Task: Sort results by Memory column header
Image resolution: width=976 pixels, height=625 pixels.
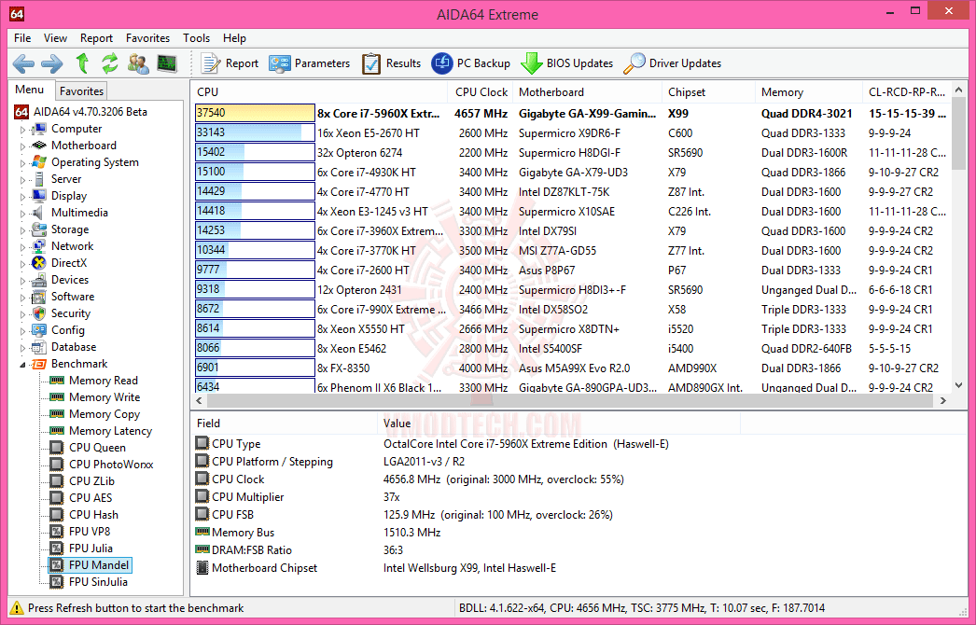Action: (809, 92)
